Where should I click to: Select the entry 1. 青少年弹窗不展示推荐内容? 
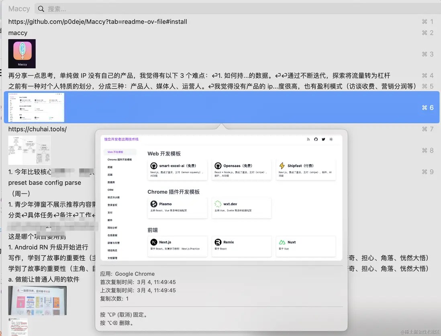point(52,204)
